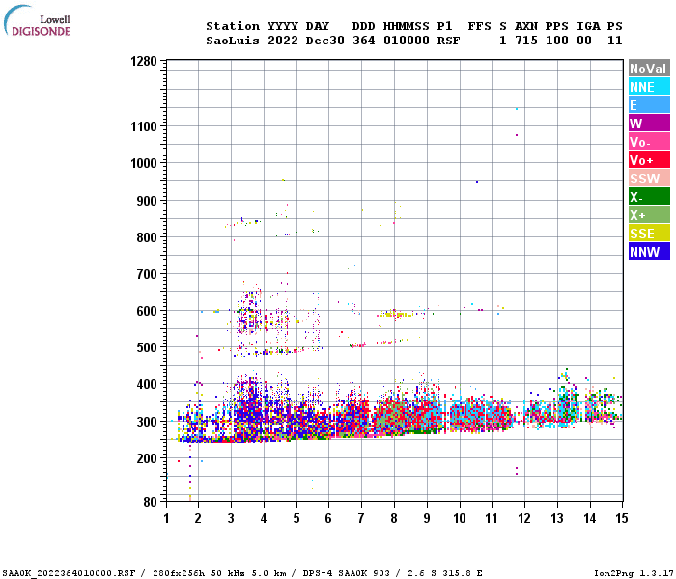Select the W purple legend swatch

[649, 124]
